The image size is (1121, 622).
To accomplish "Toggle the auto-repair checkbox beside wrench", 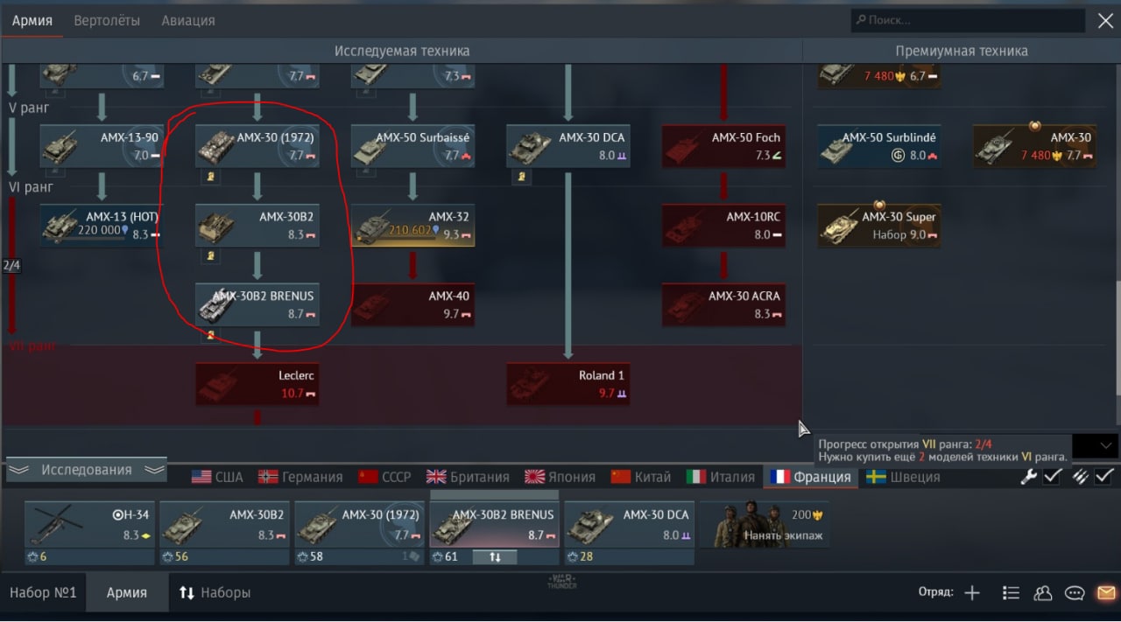I will [1053, 476].
